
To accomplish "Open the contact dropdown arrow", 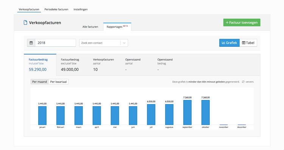I will (124, 43).
